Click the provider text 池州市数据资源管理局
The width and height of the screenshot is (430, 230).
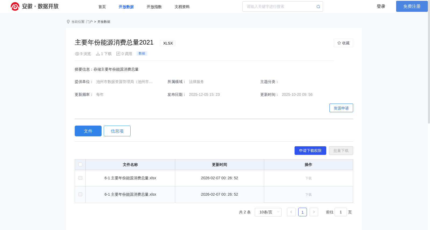coord(124,82)
